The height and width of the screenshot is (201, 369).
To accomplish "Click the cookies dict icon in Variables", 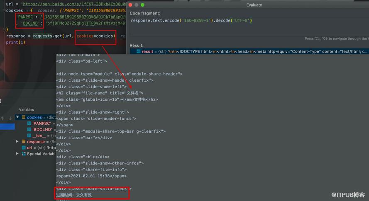I will [x=24, y=117].
